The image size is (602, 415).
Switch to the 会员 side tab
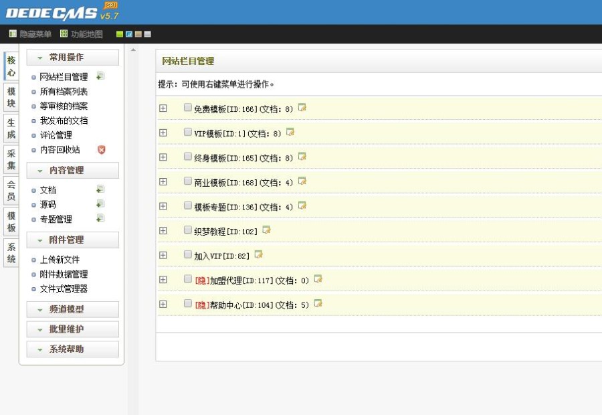11,191
